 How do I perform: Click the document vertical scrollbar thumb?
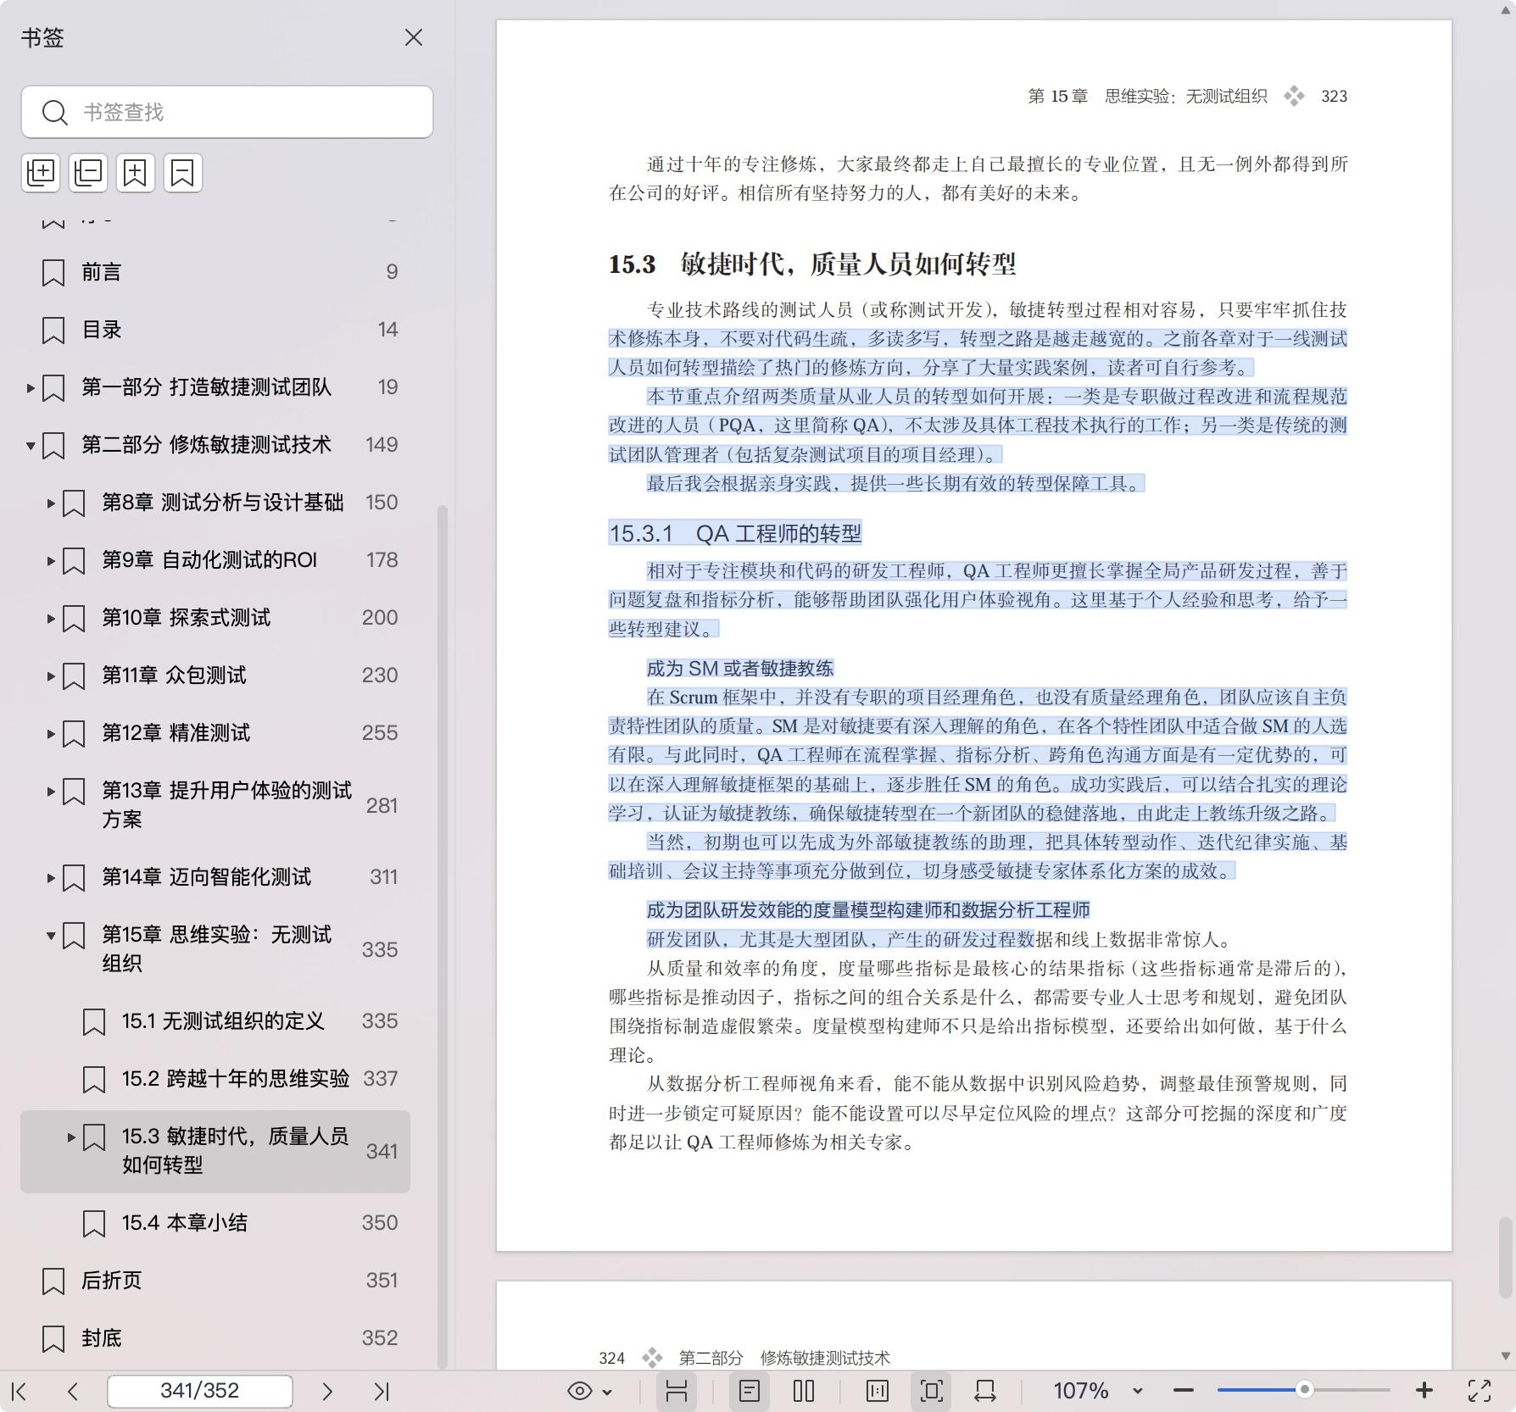(x=1505, y=1257)
